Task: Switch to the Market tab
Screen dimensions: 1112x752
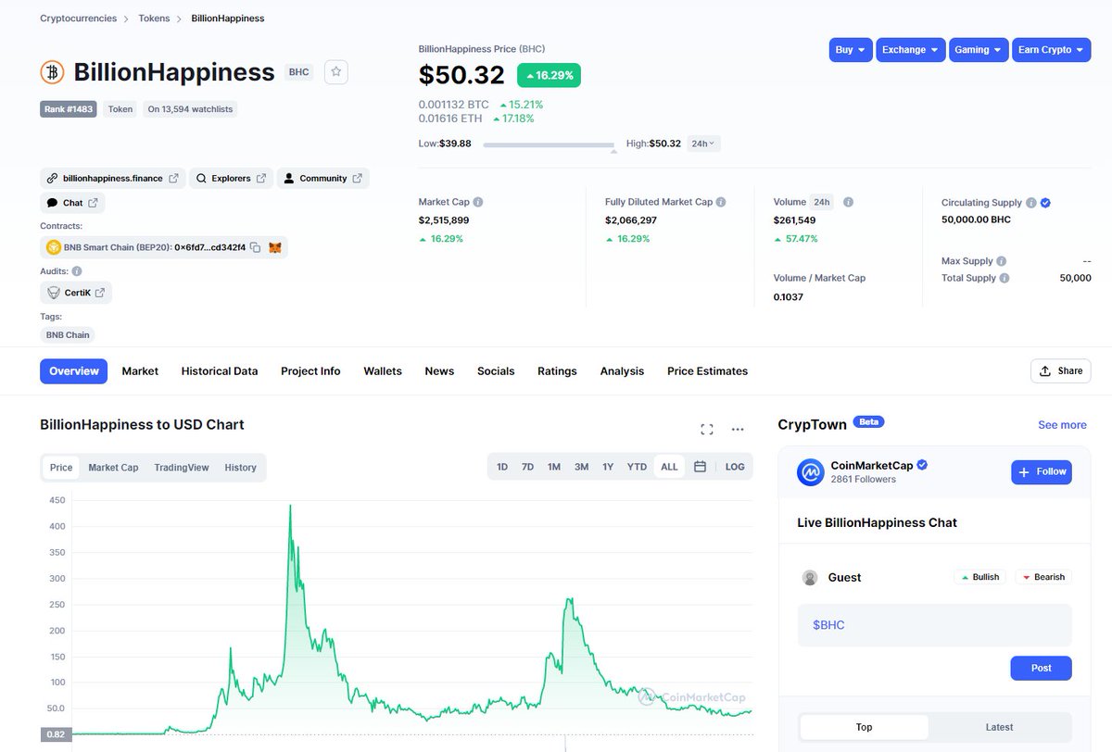Action: pyautogui.click(x=140, y=371)
